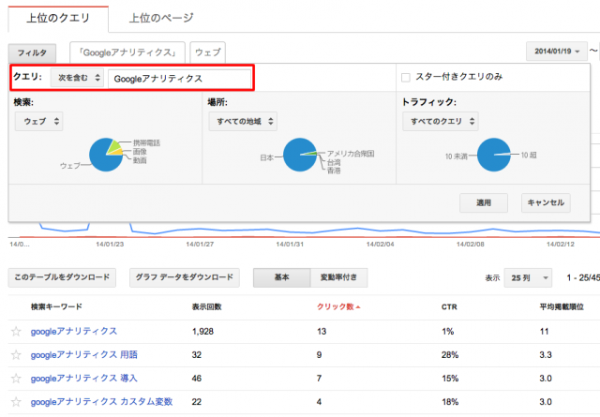Open the 次を含む query condition dropdown
Screen dimensions: 600x417
(x=77, y=78)
